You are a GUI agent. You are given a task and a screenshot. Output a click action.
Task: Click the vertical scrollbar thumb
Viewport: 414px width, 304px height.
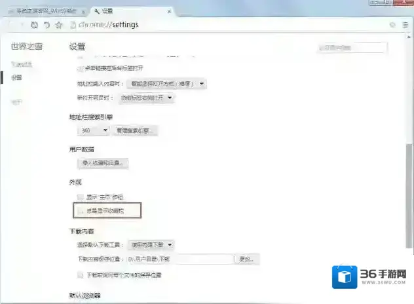409,195
